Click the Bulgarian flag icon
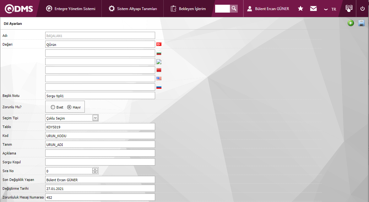The image size is (369, 202). (x=159, y=53)
